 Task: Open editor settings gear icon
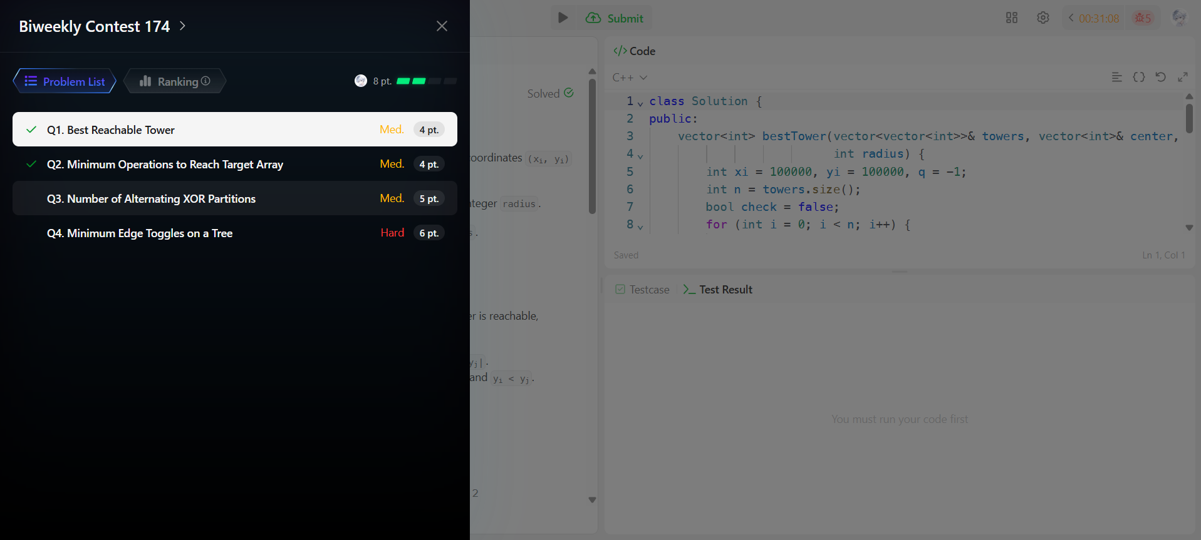coord(1042,18)
